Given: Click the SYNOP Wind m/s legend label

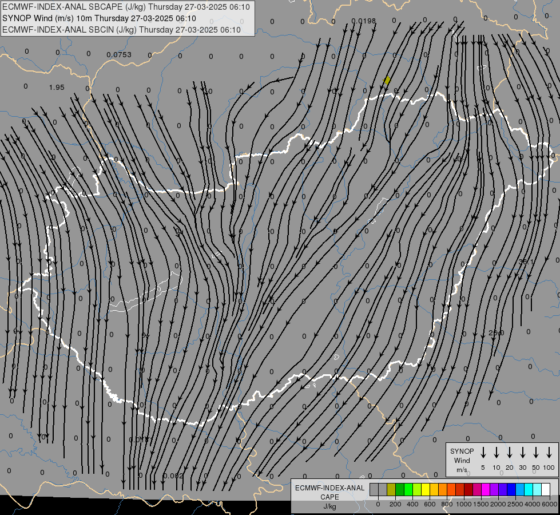Looking at the screenshot, I should (x=462, y=460).
